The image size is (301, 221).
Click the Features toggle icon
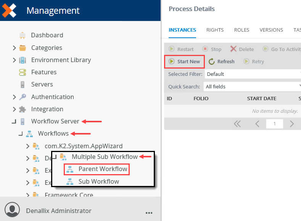[23, 72]
